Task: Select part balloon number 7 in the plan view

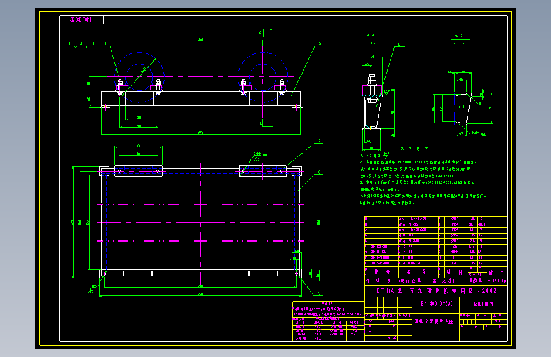Action: (320, 140)
